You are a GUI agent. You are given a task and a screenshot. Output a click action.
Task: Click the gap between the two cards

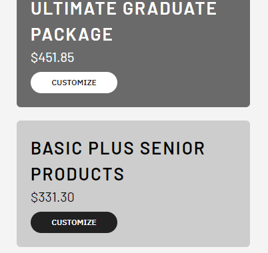pyautogui.click(x=133, y=114)
